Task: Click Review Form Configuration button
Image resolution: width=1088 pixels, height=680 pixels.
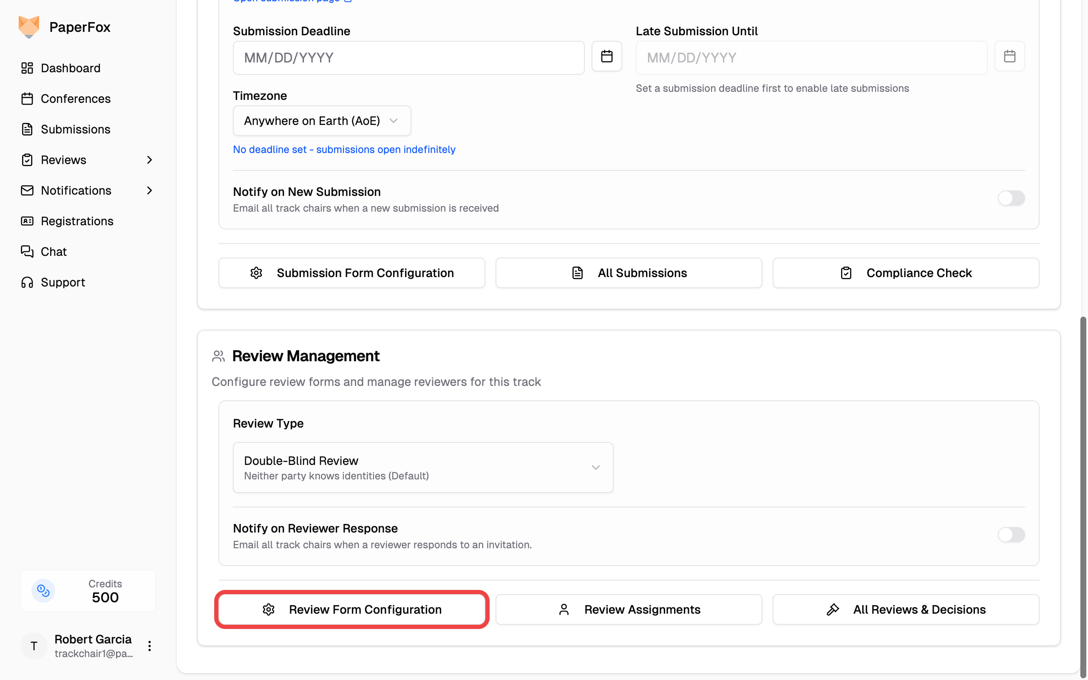Action: tap(351, 609)
